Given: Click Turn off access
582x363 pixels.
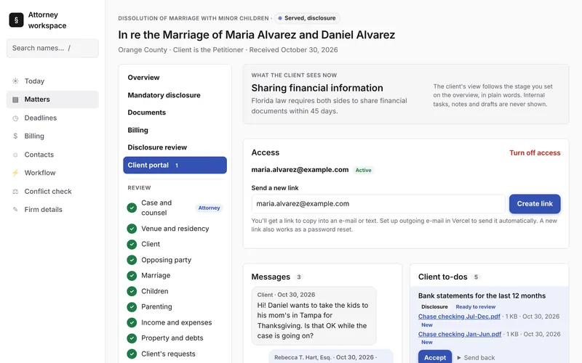Looking at the screenshot, I should point(535,153).
